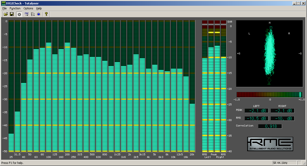The image size is (307, 166).
Task: Open the blue knob settings icon
Action: click(39, 14)
